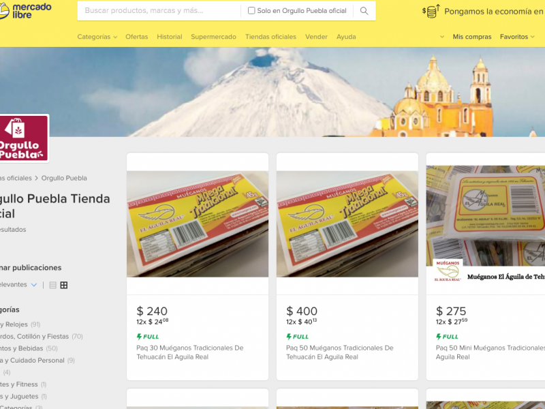
Task: Click the Orgullo Puebla breadcrumb link
Action: pyautogui.click(x=64, y=178)
